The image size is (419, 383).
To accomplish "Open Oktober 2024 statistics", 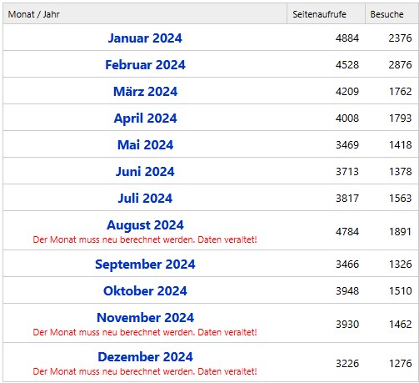I will (x=145, y=290).
